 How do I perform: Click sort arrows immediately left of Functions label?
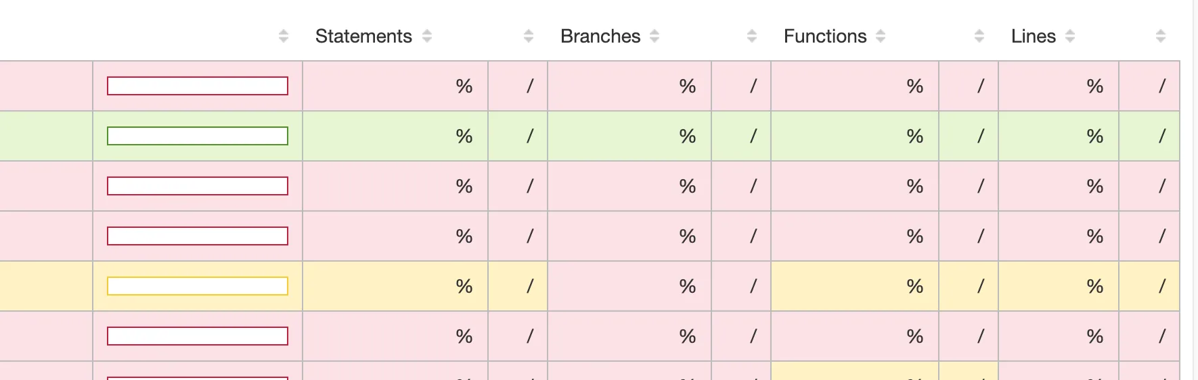click(x=752, y=36)
